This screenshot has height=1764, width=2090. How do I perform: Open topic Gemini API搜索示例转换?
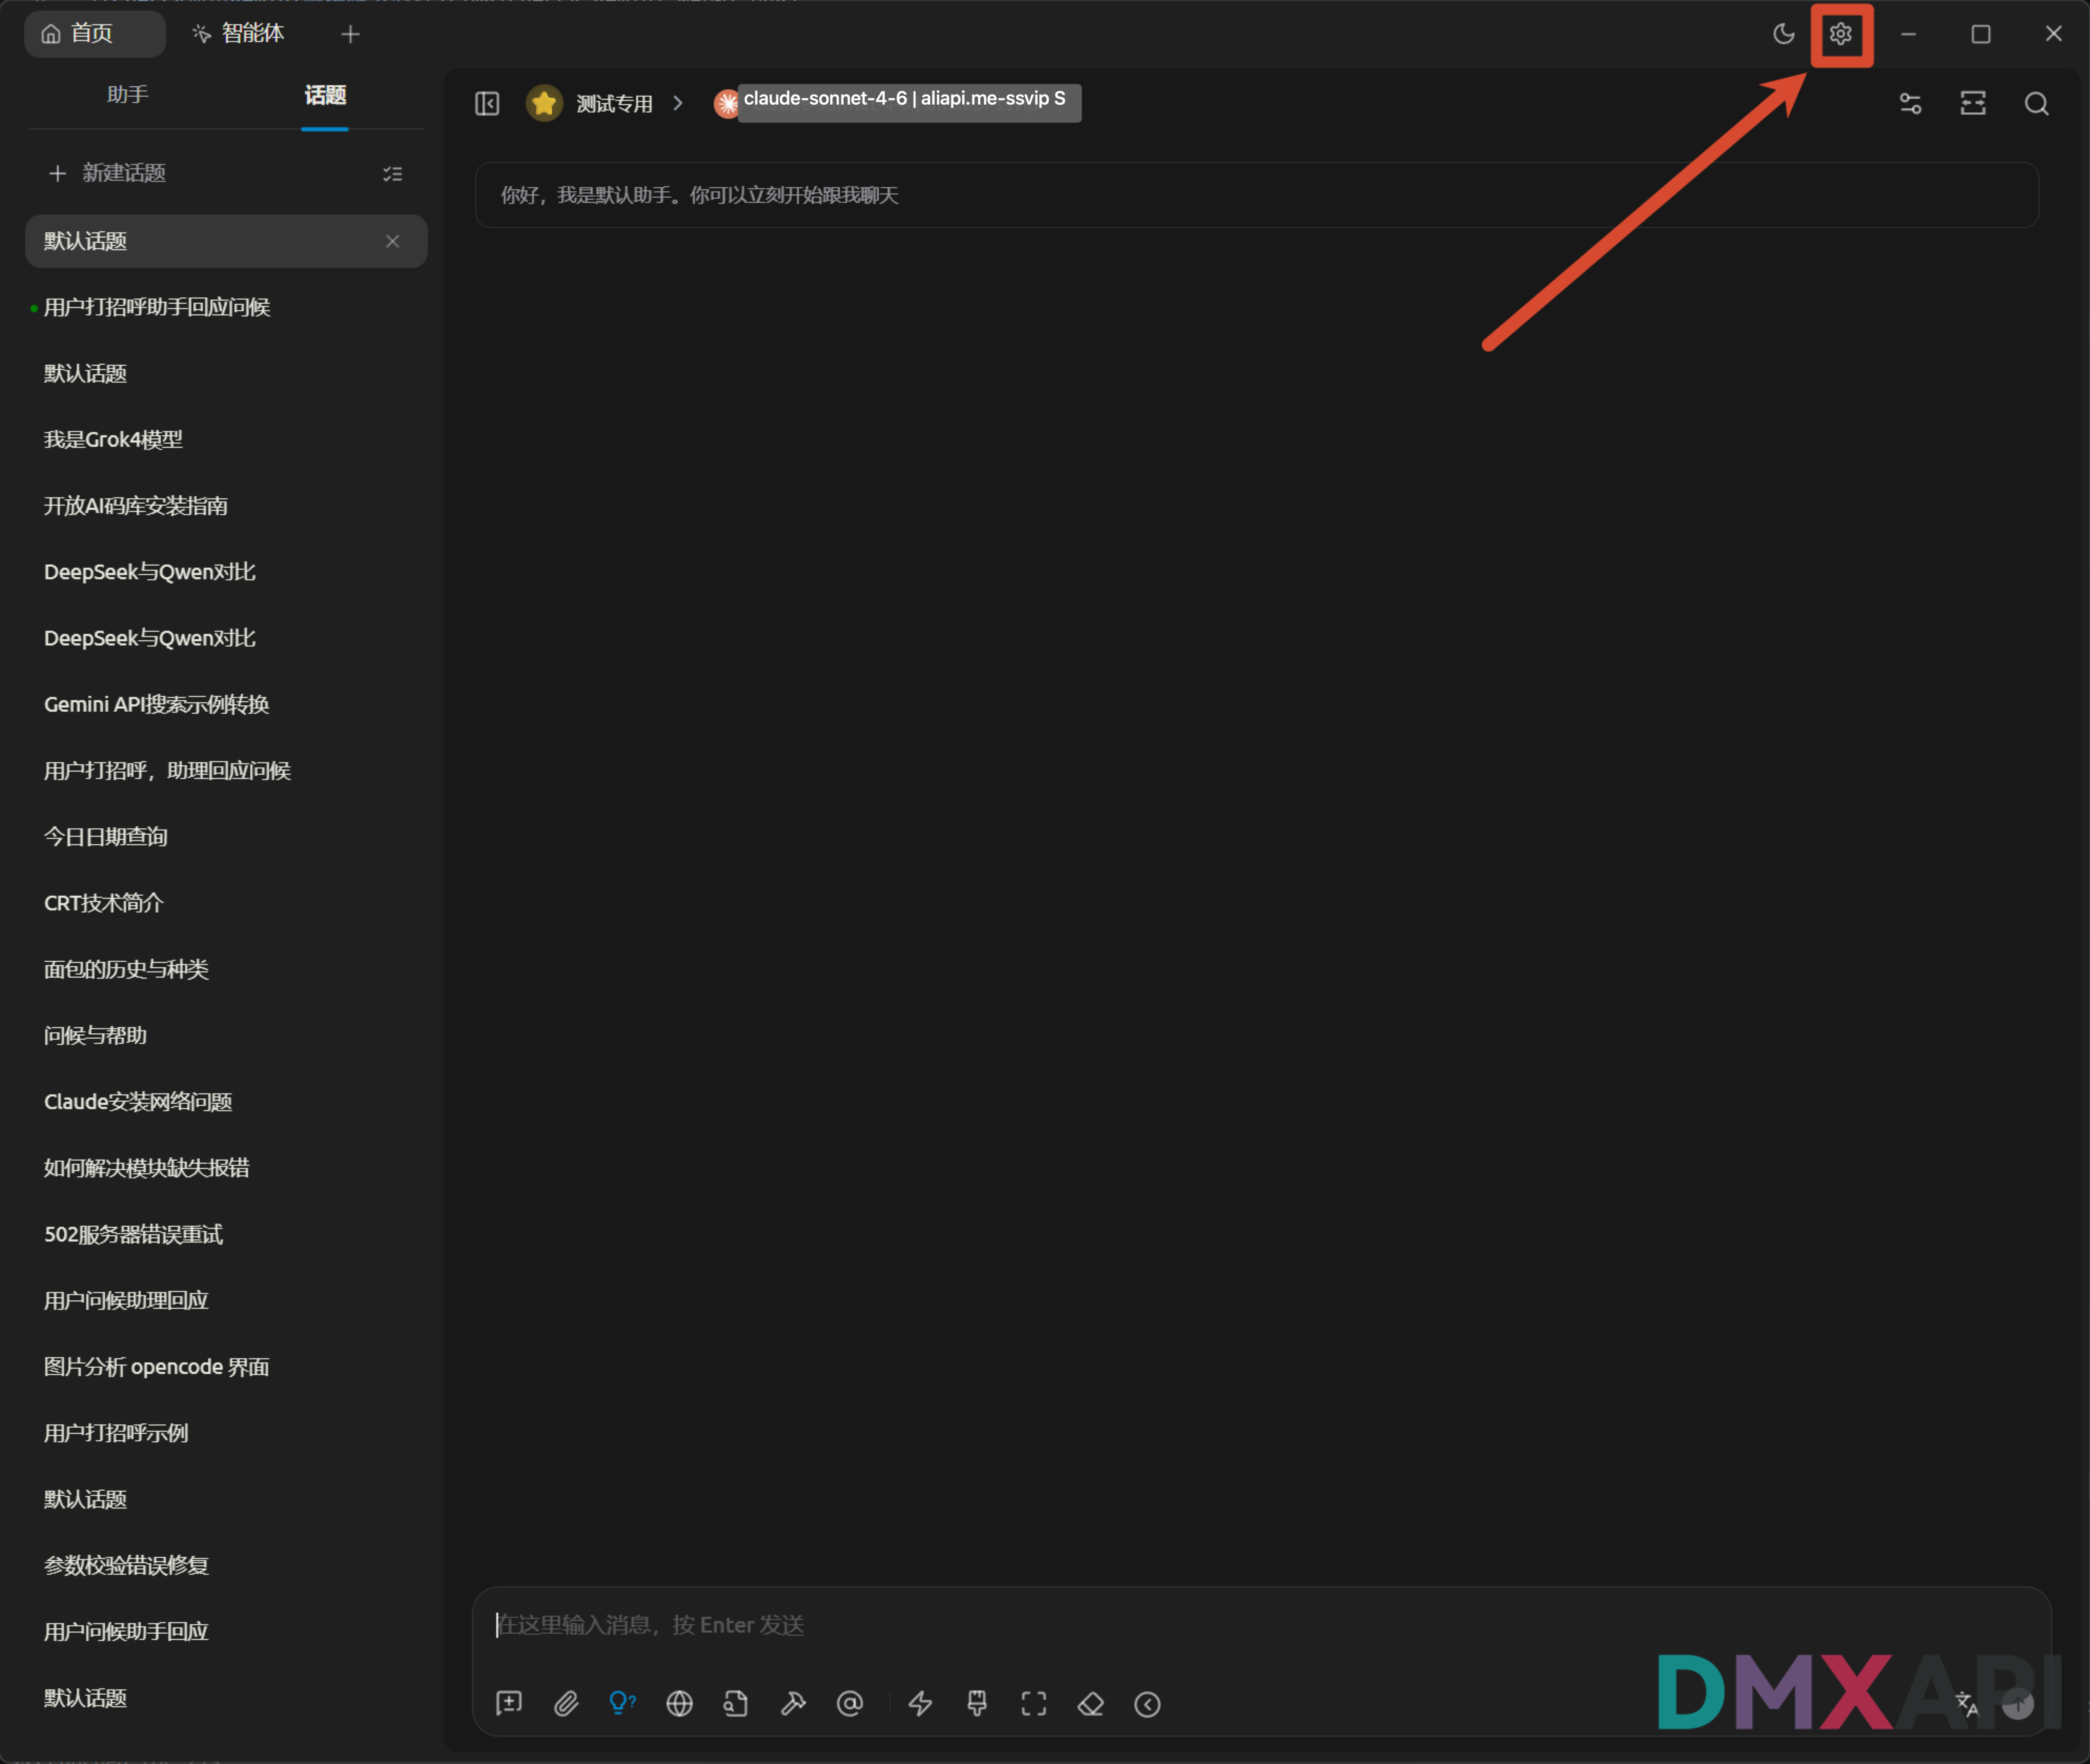point(226,705)
